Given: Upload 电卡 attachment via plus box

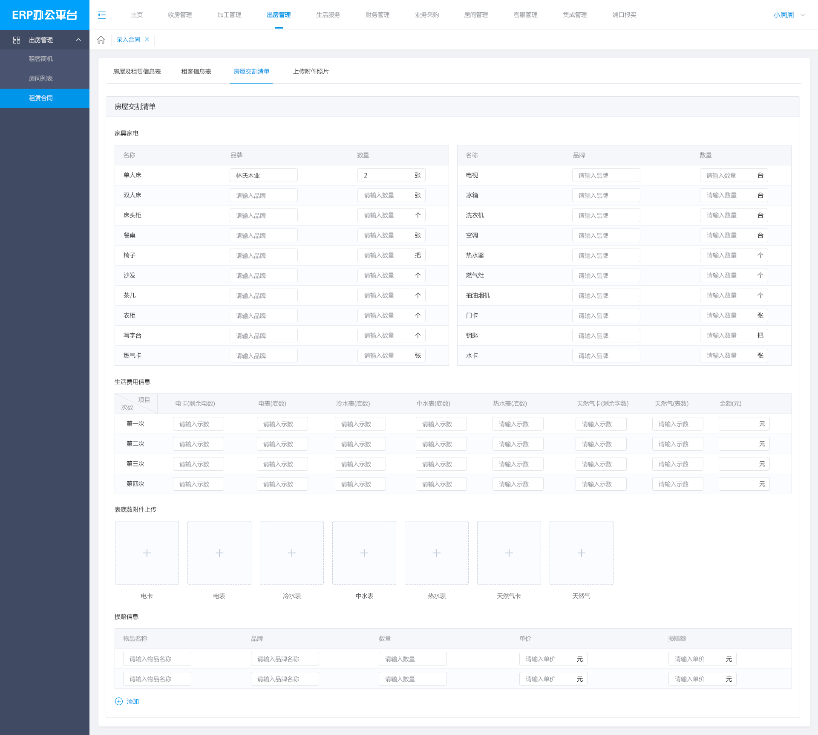Looking at the screenshot, I should point(147,553).
